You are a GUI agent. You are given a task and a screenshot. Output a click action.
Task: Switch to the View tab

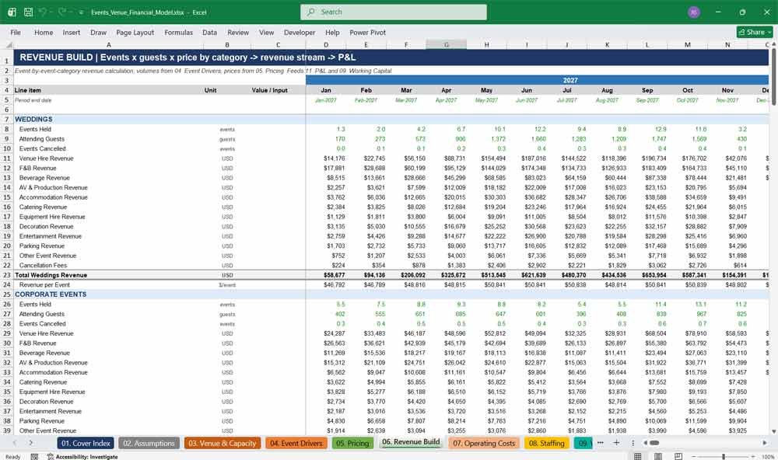[x=266, y=32]
